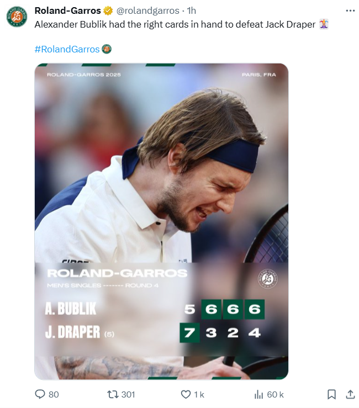Click the repost arrows icon

point(113,394)
